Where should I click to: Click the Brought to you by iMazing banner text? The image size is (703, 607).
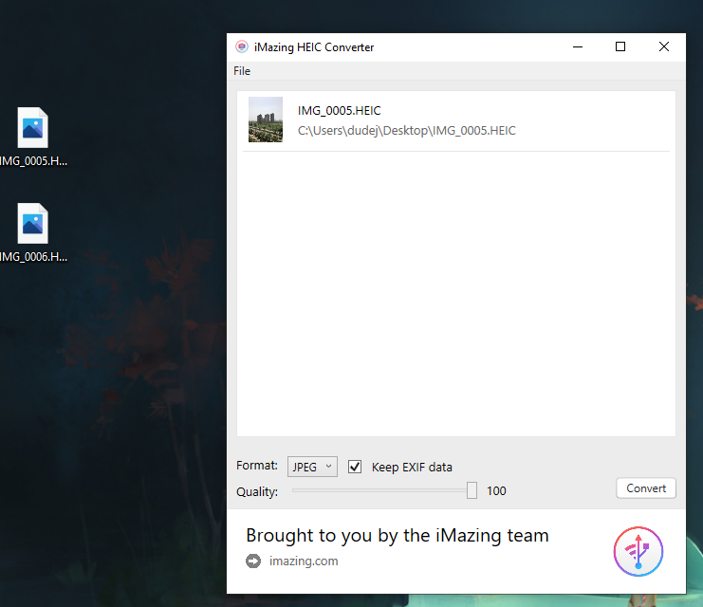coord(398,536)
